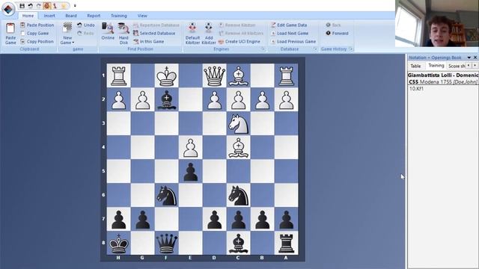
Task: Select Copy Position in Clipboard group
Action: [37, 42]
